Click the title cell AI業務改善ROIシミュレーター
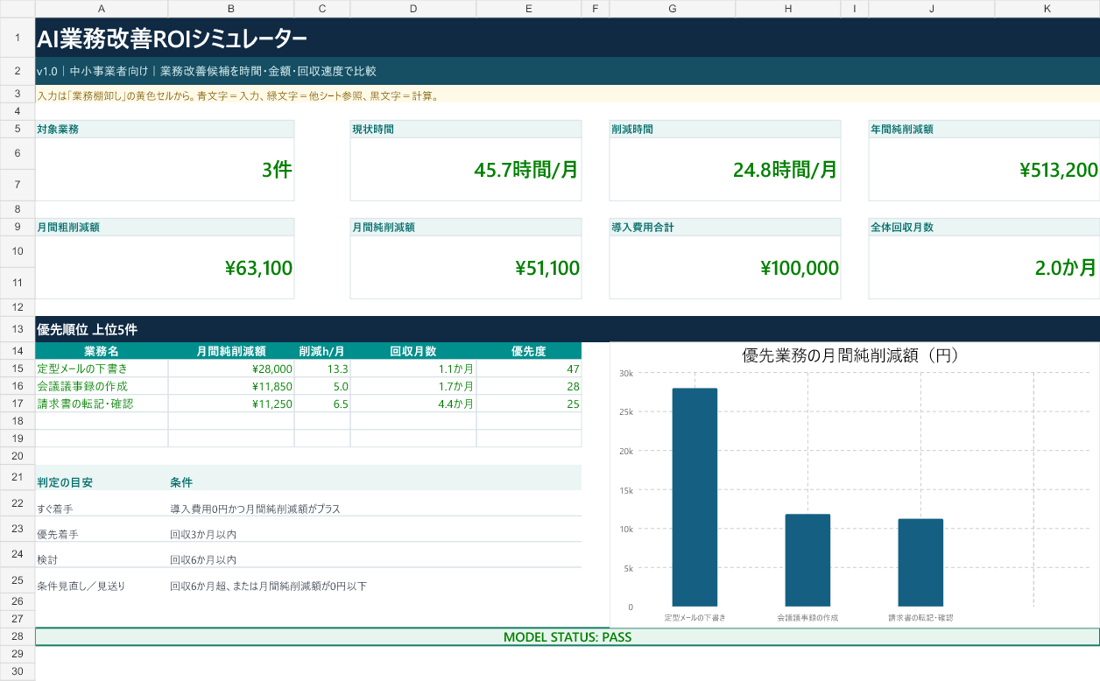The height and width of the screenshot is (681, 1100). [x=568, y=38]
